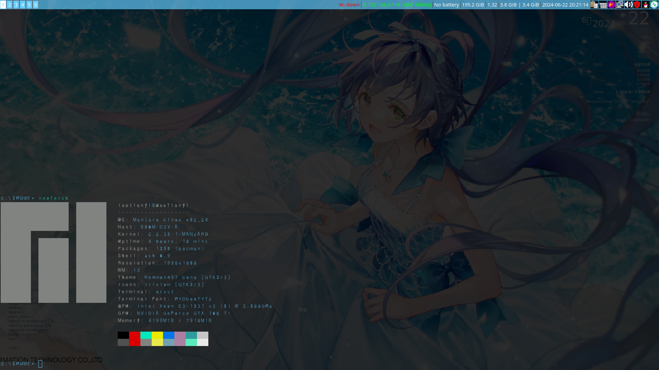The width and height of the screenshot is (659, 370).
Task: Click the 'Uptime: 4 hours' line
Action: [x=163, y=241]
